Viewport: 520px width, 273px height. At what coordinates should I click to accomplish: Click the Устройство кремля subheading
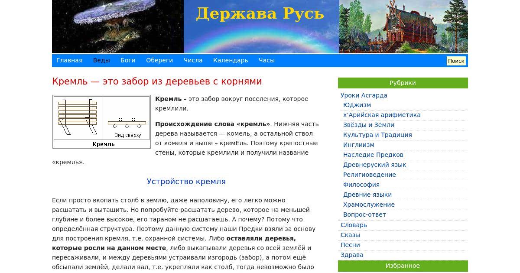[186, 182]
